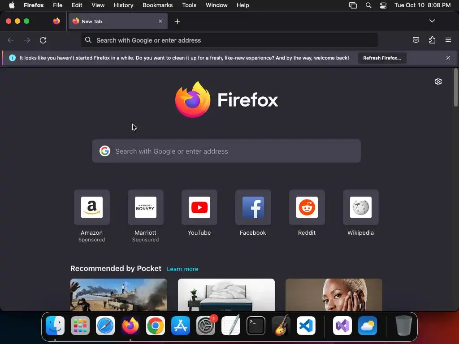This screenshot has height=344, width=459.
Task: Open the Tools menu
Action: [189, 5]
